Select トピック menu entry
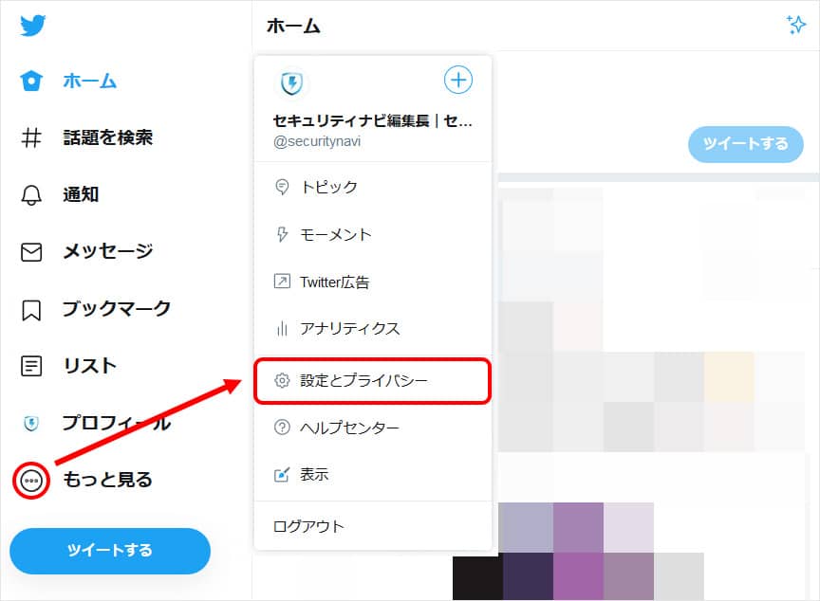This screenshot has height=601, width=820. [372, 187]
